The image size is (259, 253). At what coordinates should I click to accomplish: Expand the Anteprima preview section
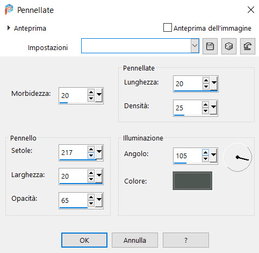[x=9, y=28]
